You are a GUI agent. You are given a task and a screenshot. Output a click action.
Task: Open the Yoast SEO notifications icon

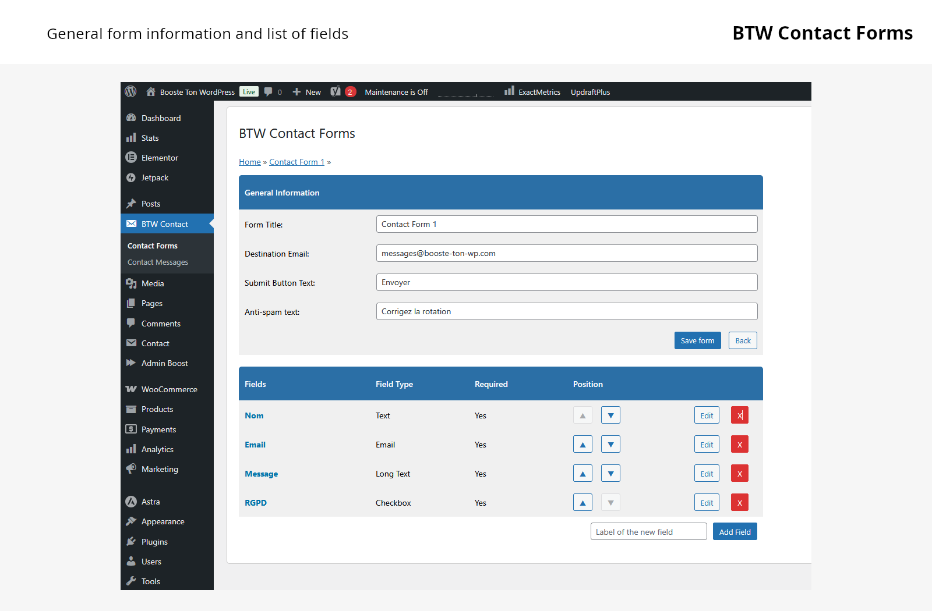pyautogui.click(x=336, y=92)
